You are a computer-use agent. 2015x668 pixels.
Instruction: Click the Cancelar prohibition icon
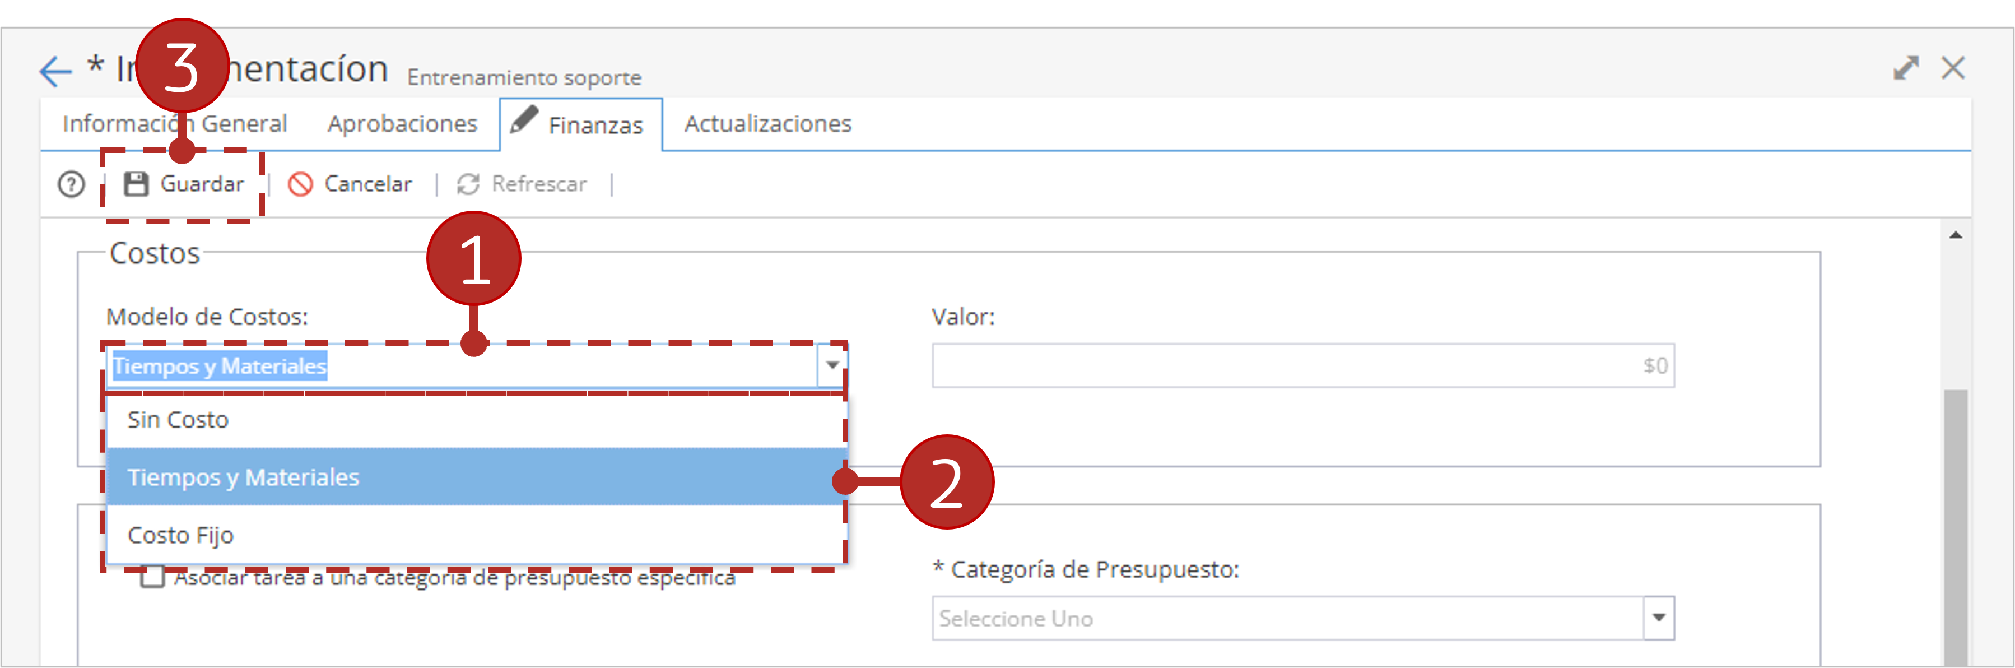click(300, 184)
